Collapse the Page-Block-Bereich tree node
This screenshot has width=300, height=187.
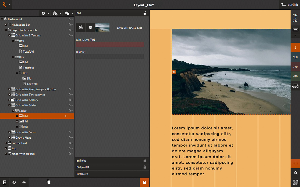[6, 30]
